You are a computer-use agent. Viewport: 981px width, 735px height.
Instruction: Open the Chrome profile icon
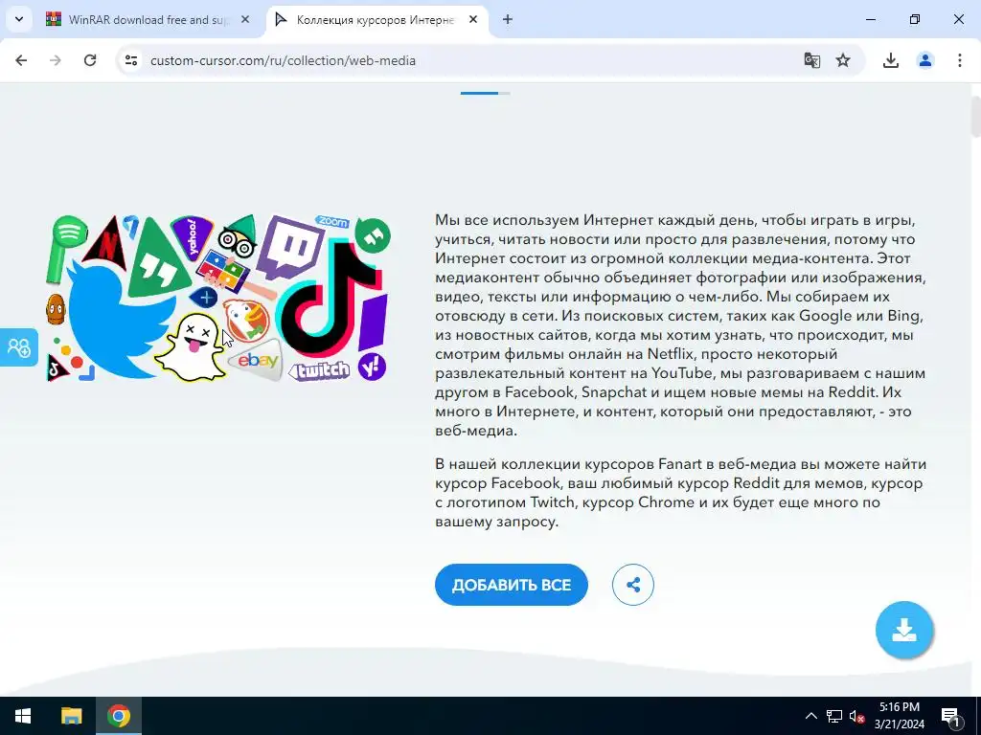(925, 60)
